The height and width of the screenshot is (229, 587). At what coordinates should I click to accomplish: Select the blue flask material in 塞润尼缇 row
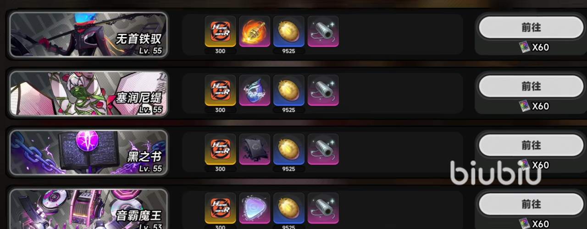(255, 90)
